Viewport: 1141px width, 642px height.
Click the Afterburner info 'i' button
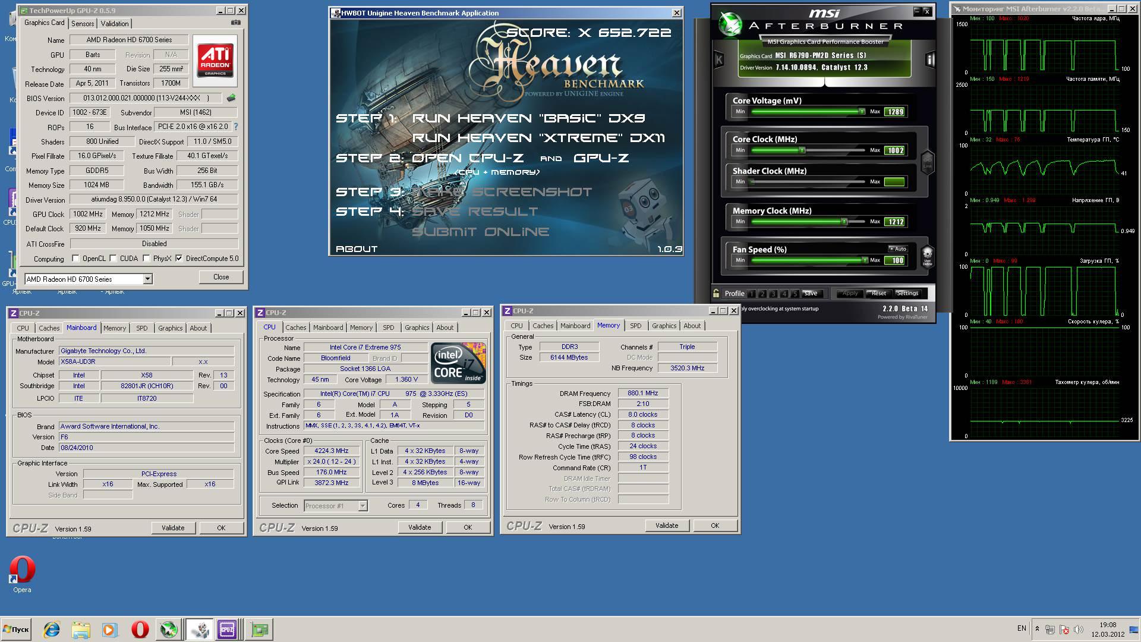click(x=929, y=59)
